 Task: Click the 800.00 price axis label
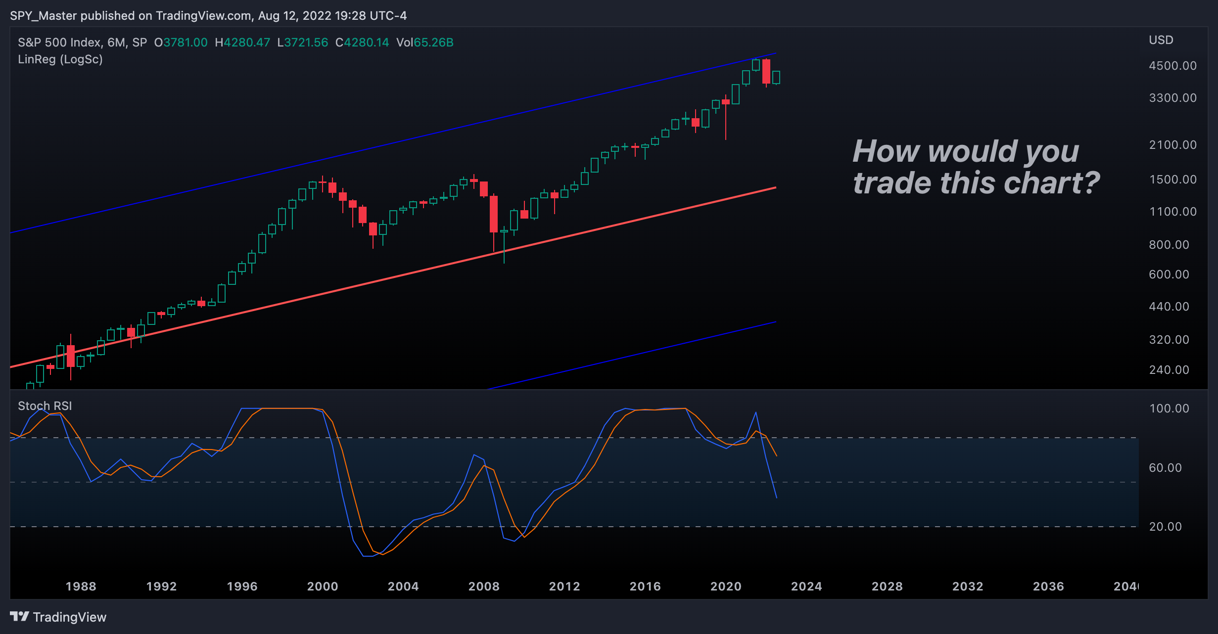pyautogui.click(x=1169, y=245)
